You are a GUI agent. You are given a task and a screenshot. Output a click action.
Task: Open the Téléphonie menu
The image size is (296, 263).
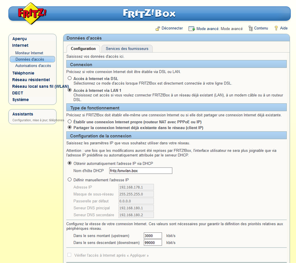(23, 73)
